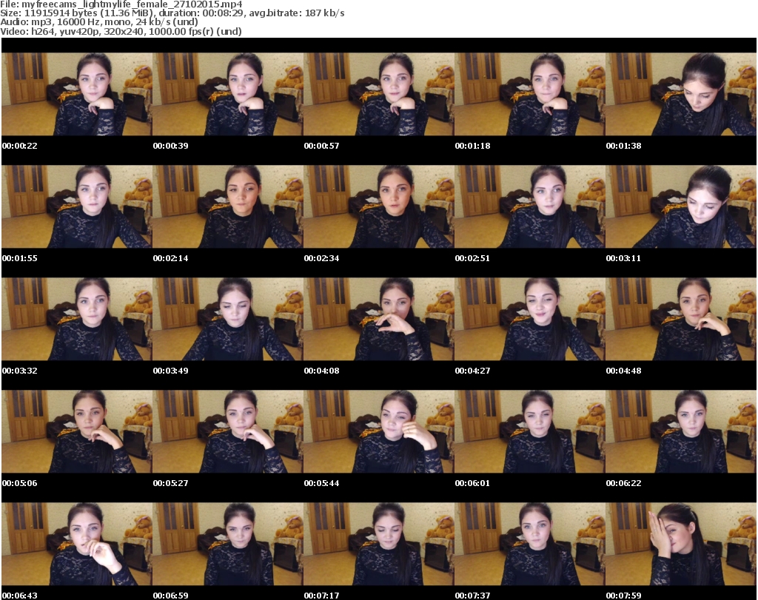The height and width of the screenshot is (600, 758).
Task: Select the thumbnail frame at 00:07:37
Action: coord(530,544)
